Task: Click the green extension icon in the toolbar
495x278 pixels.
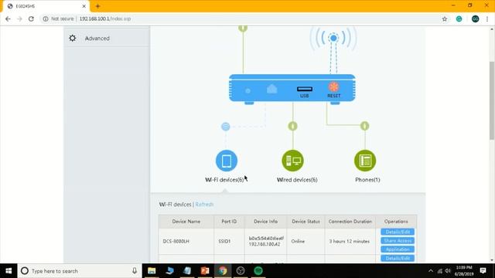Action: [459, 19]
